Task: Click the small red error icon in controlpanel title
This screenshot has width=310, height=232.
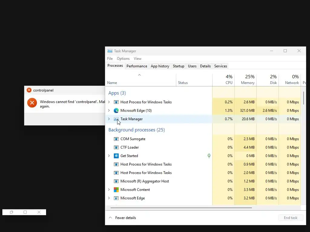Action: click(x=29, y=90)
